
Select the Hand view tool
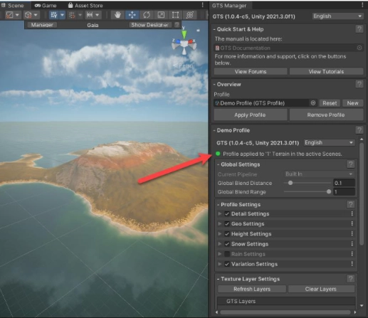pyautogui.click(x=117, y=15)
